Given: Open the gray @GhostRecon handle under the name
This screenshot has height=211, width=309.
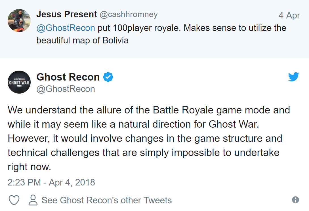Looking at the screenshot, I should pos(66,89).
